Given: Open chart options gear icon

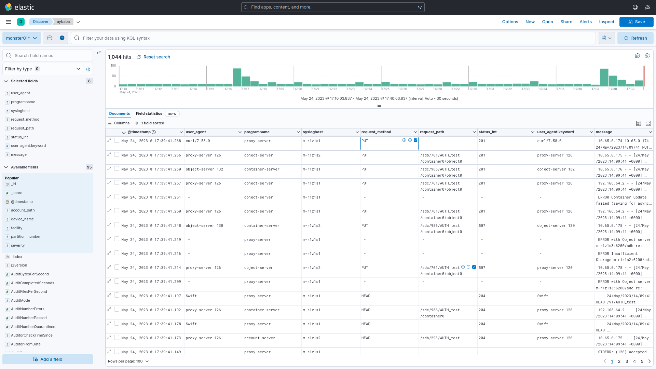Looking at the screenshot, I should (x=647, y=56).
